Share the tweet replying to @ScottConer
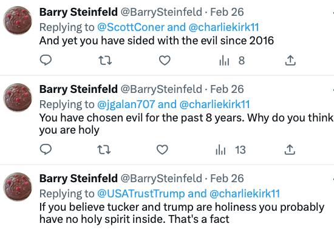 click(290, 60)
